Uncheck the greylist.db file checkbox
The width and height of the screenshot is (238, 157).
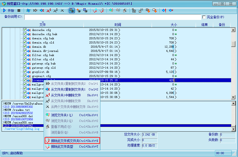click(x=25, y=72)
